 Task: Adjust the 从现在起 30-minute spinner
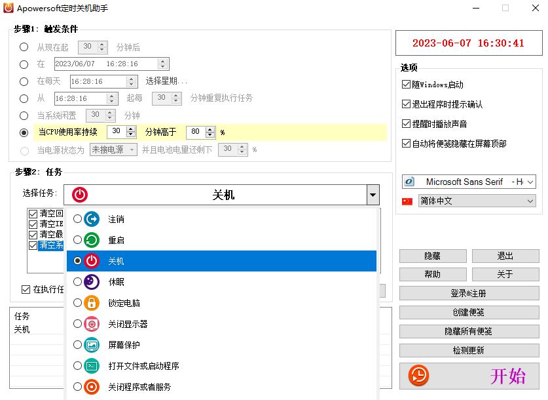pos(101,47)
